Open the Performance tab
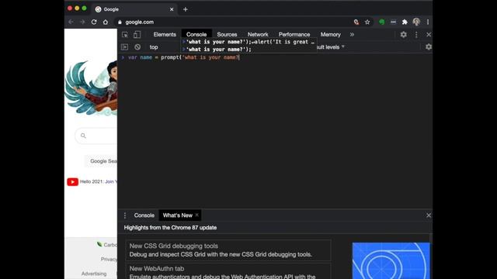 coord(294,34)
